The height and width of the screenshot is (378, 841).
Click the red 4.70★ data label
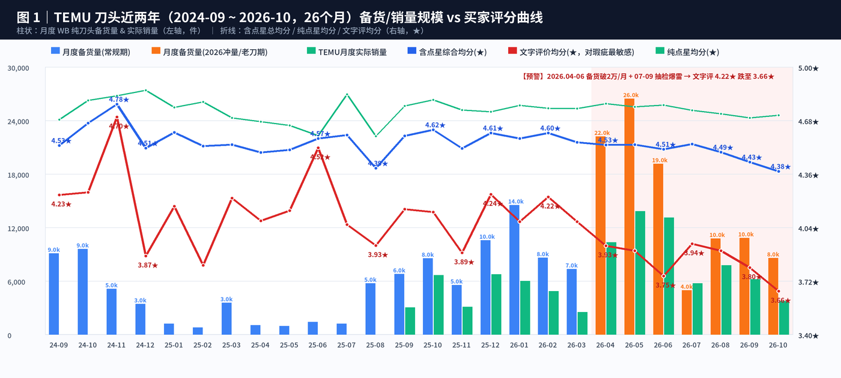point(119,127)
